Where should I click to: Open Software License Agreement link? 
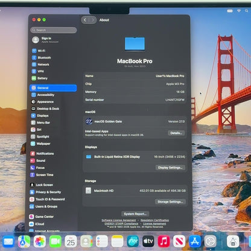click(119, 220)
